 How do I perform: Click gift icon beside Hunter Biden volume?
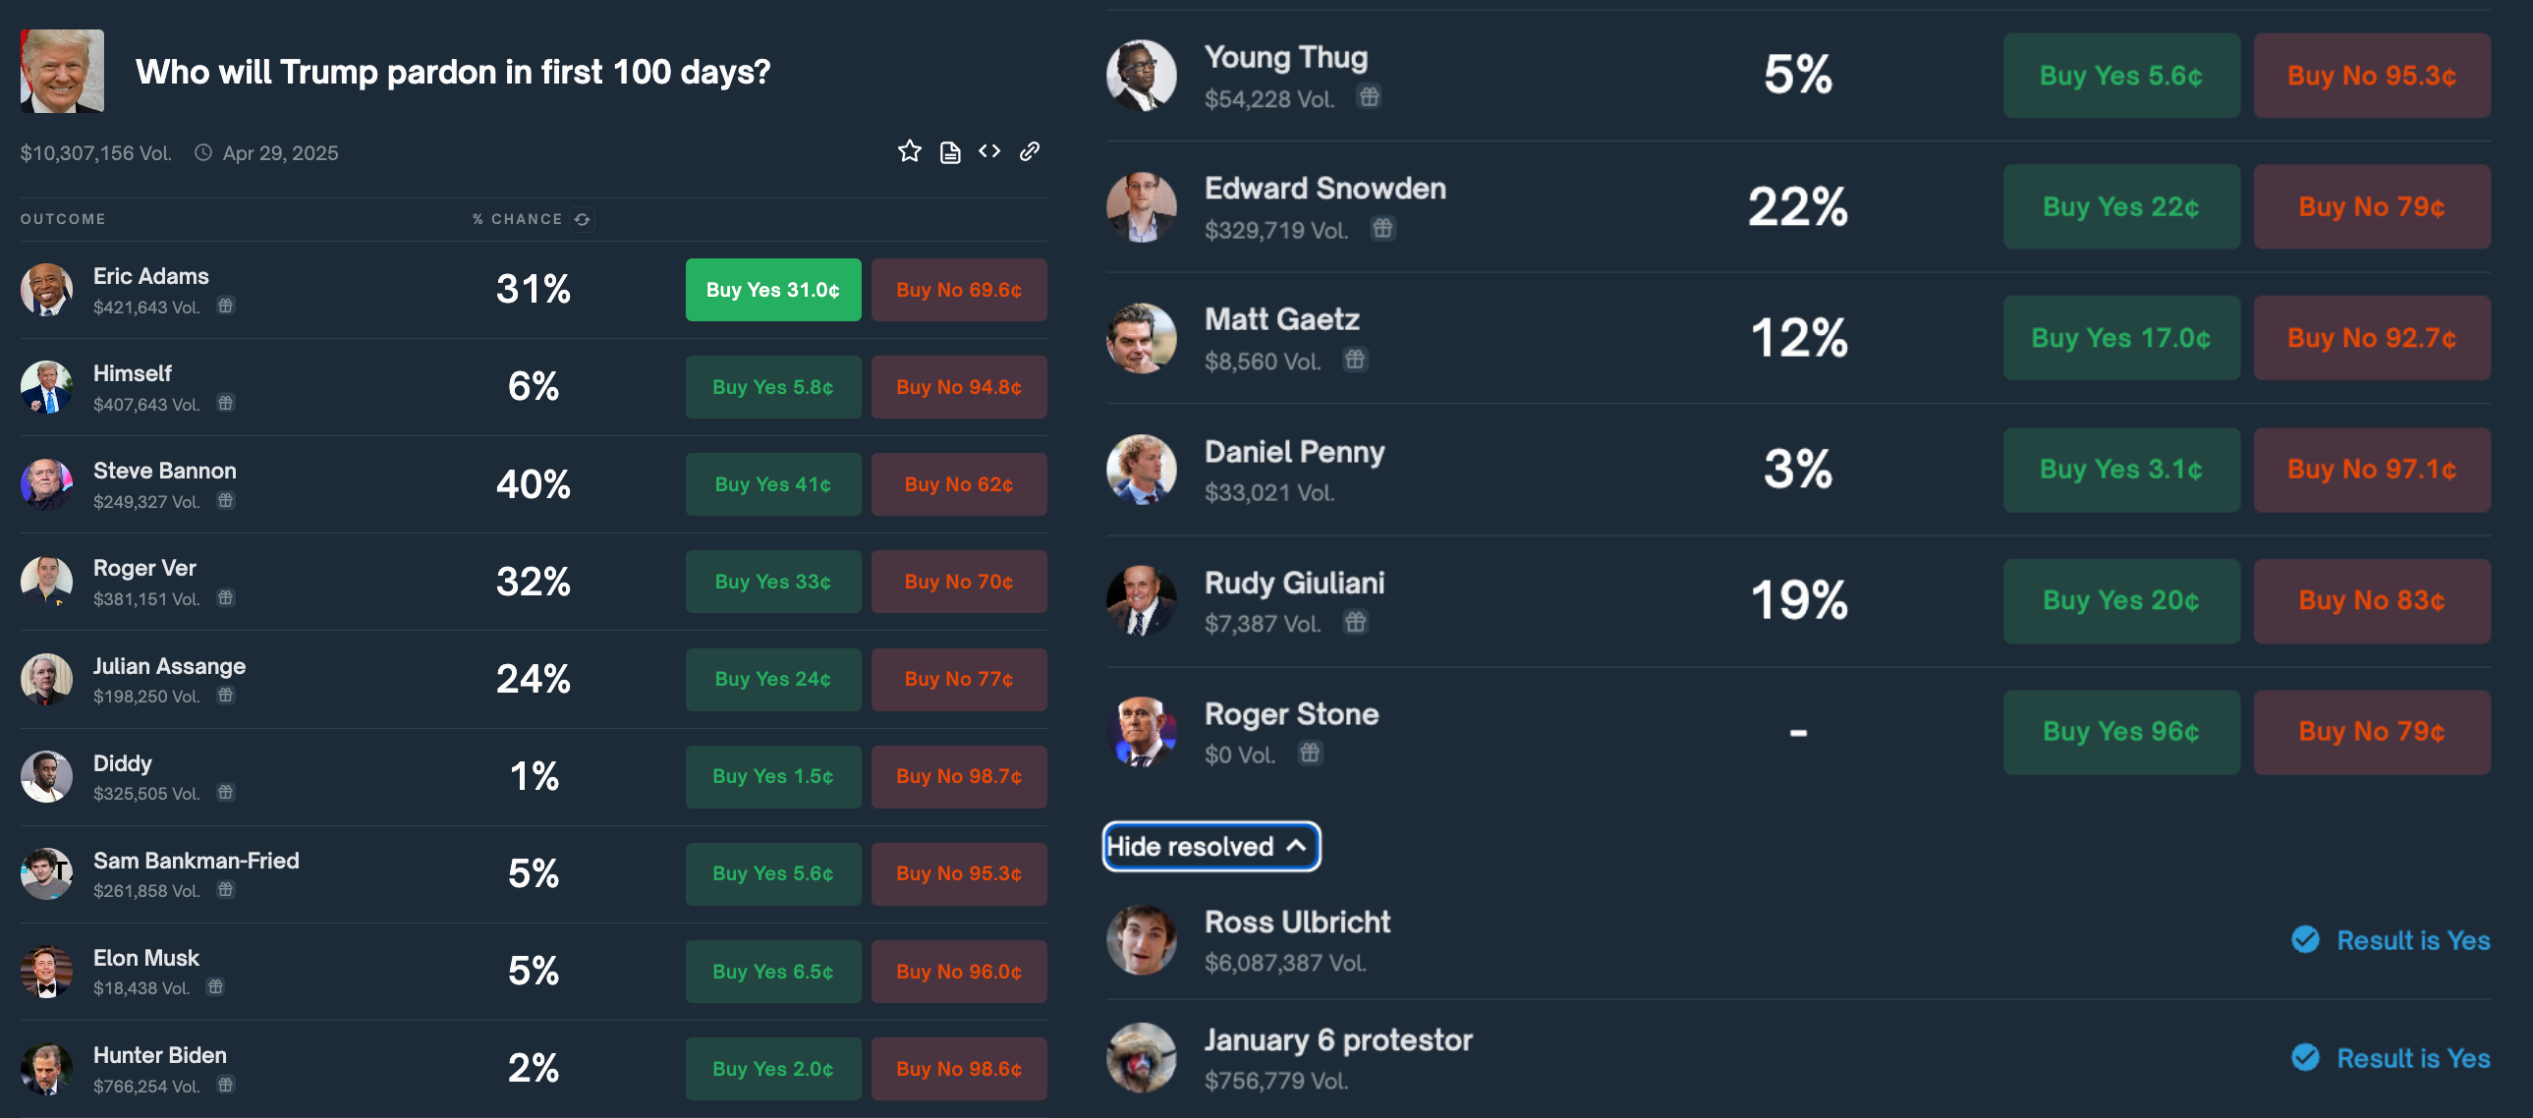pyautogui.click(x=225, y=1085)
